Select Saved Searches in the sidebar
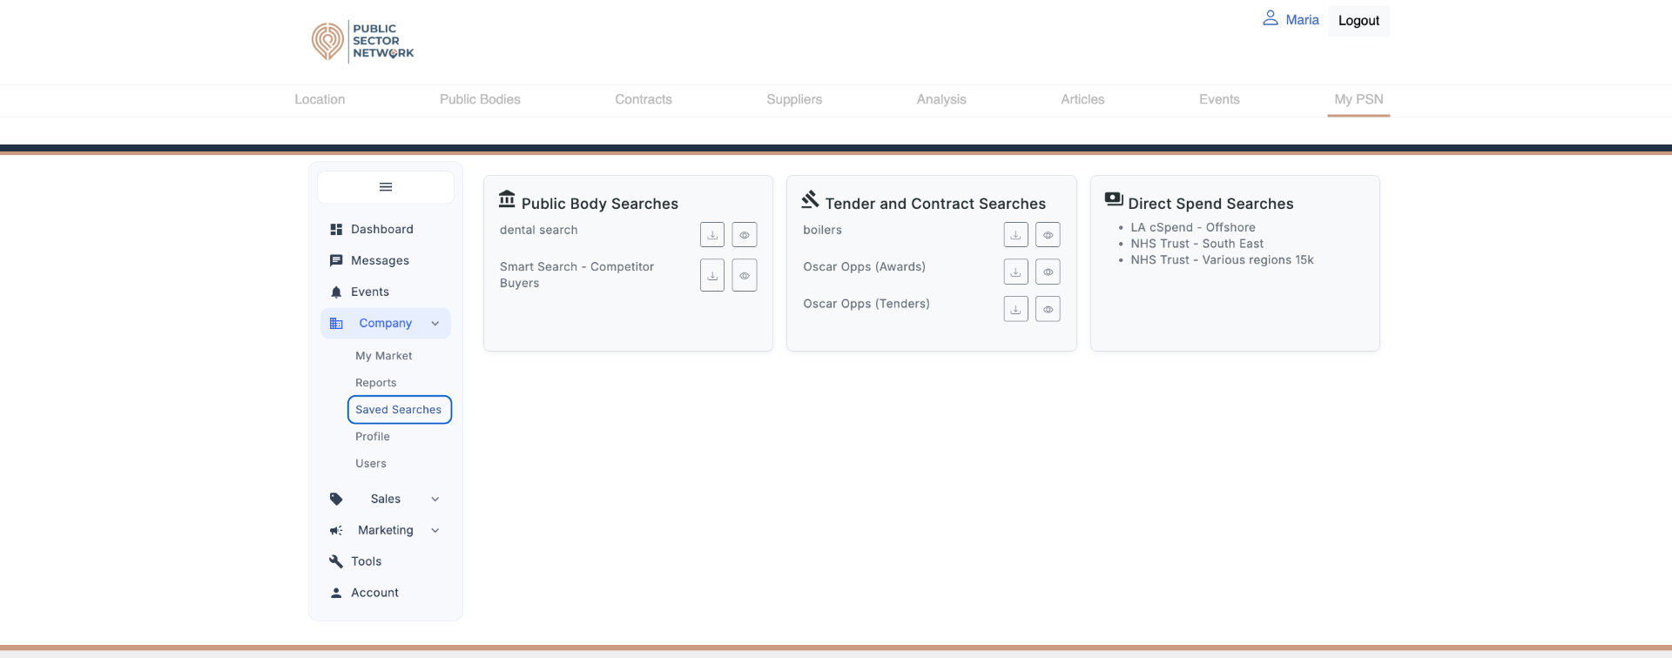The width and height of the screenshot is (1672, 658). (x=399, y=410)
